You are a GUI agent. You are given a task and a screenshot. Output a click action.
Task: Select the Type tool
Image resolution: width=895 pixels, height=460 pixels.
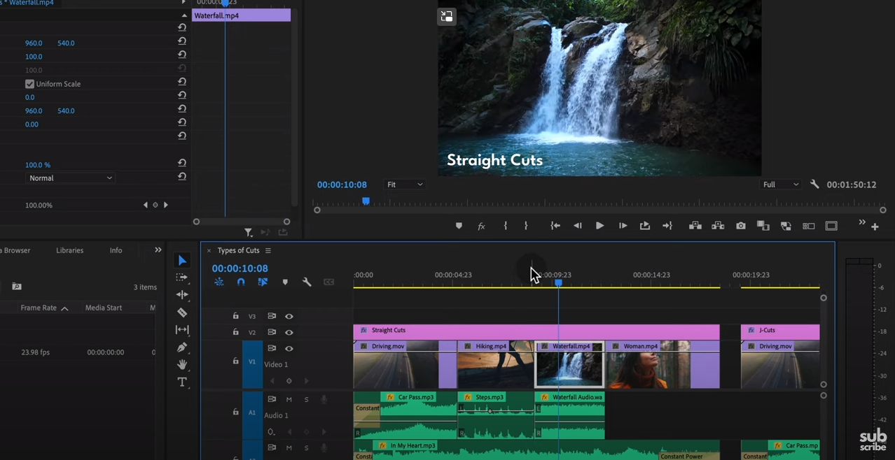point(182,382)
